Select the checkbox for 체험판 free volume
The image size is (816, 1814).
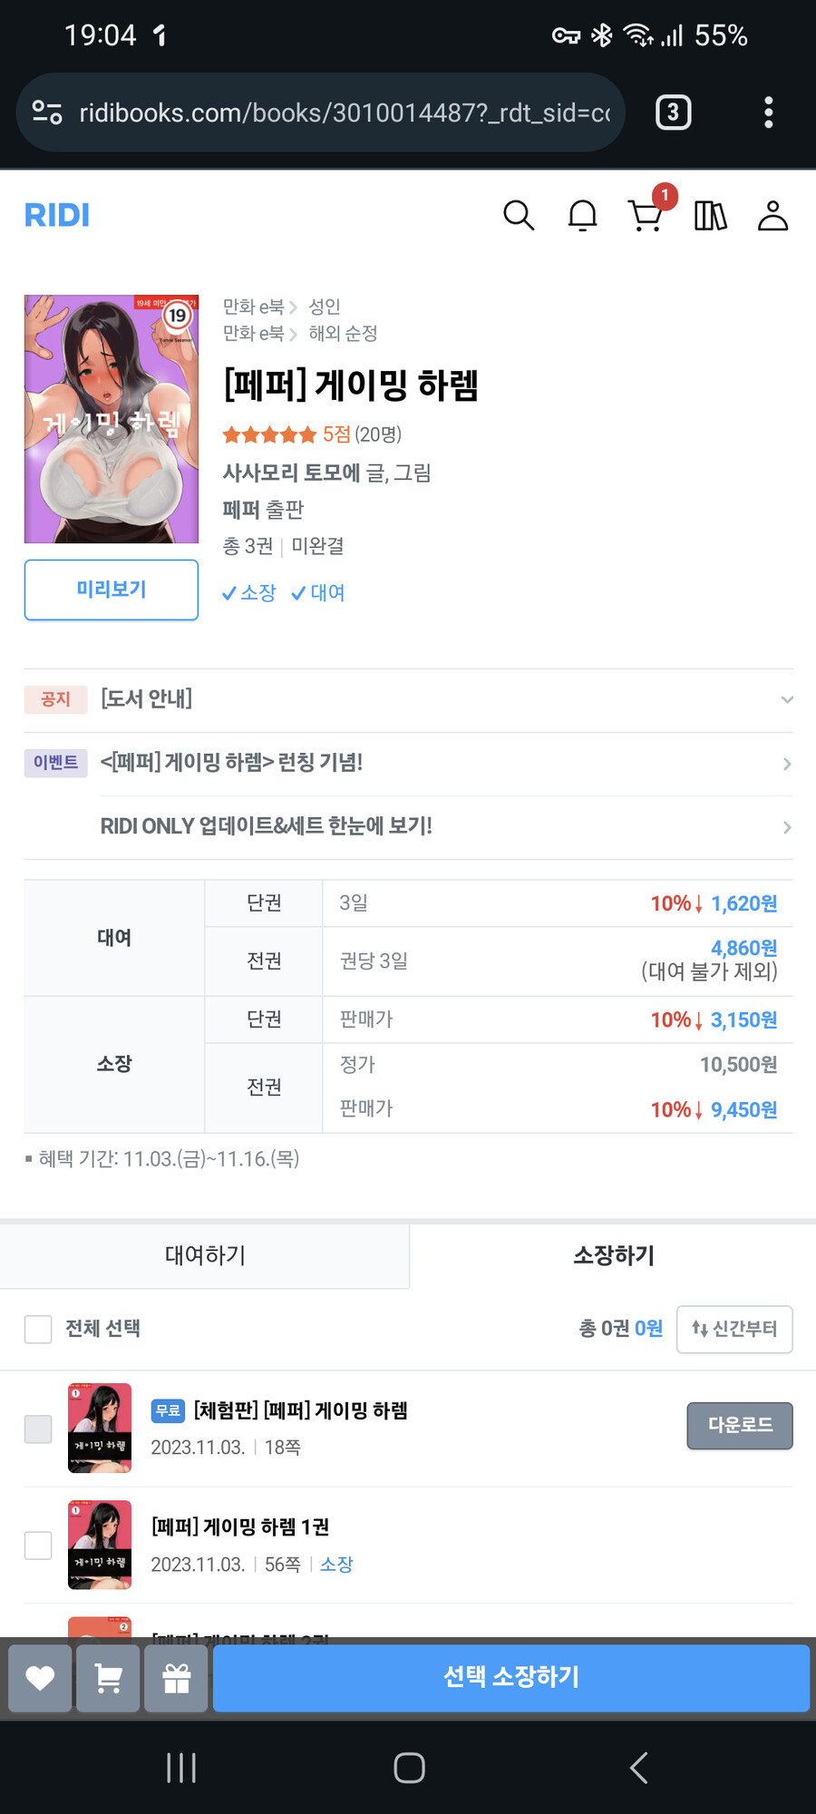37,1428
